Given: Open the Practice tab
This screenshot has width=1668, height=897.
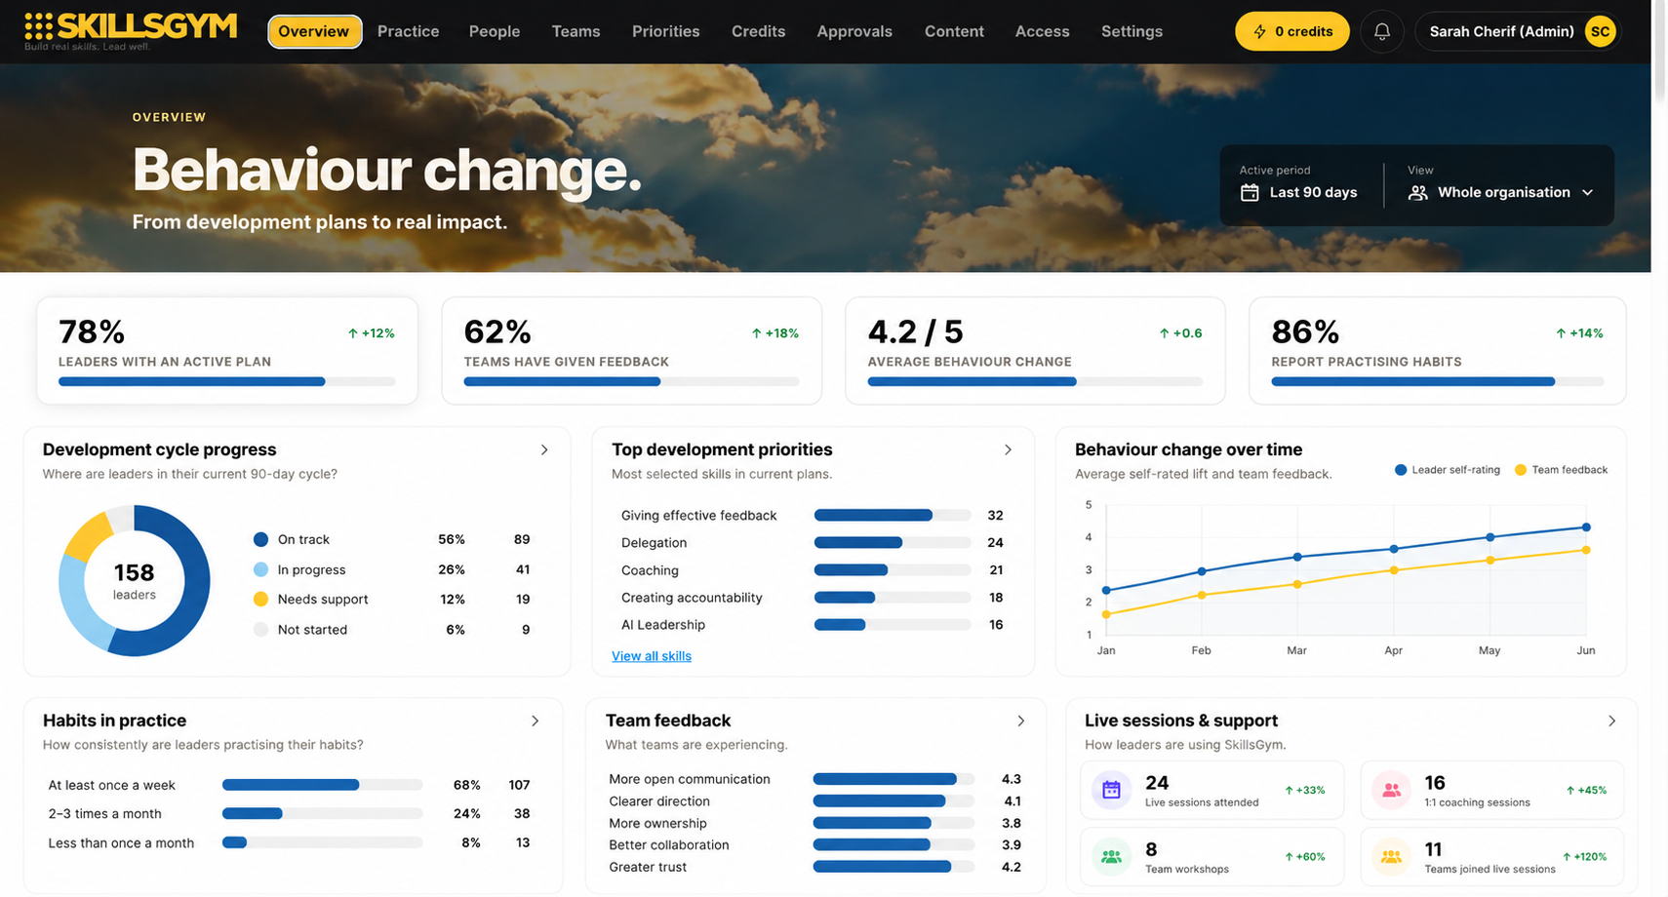Looking at the screenshot, I should point(408,31).
